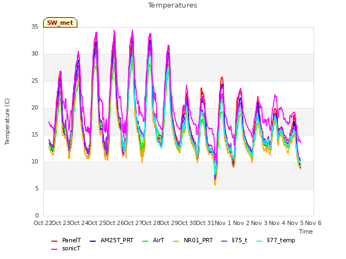Click the 20 y-axis value

click(x=35, y=108)
